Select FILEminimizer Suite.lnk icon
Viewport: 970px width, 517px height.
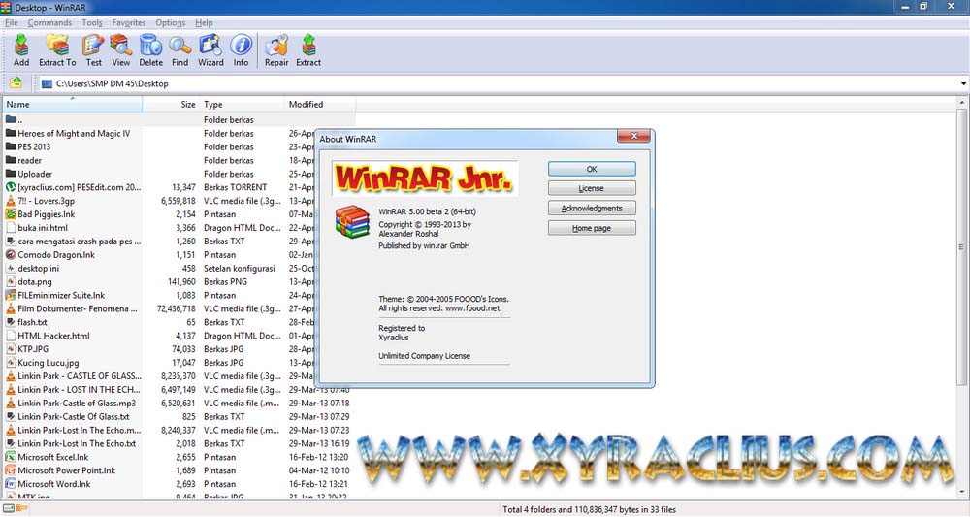[11, 295]
